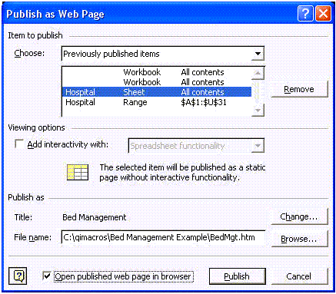Click the Change... button

pyautogui.click(x=299, y=216)
